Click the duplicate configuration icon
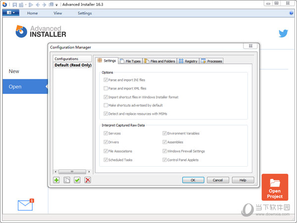 [67, 180]
